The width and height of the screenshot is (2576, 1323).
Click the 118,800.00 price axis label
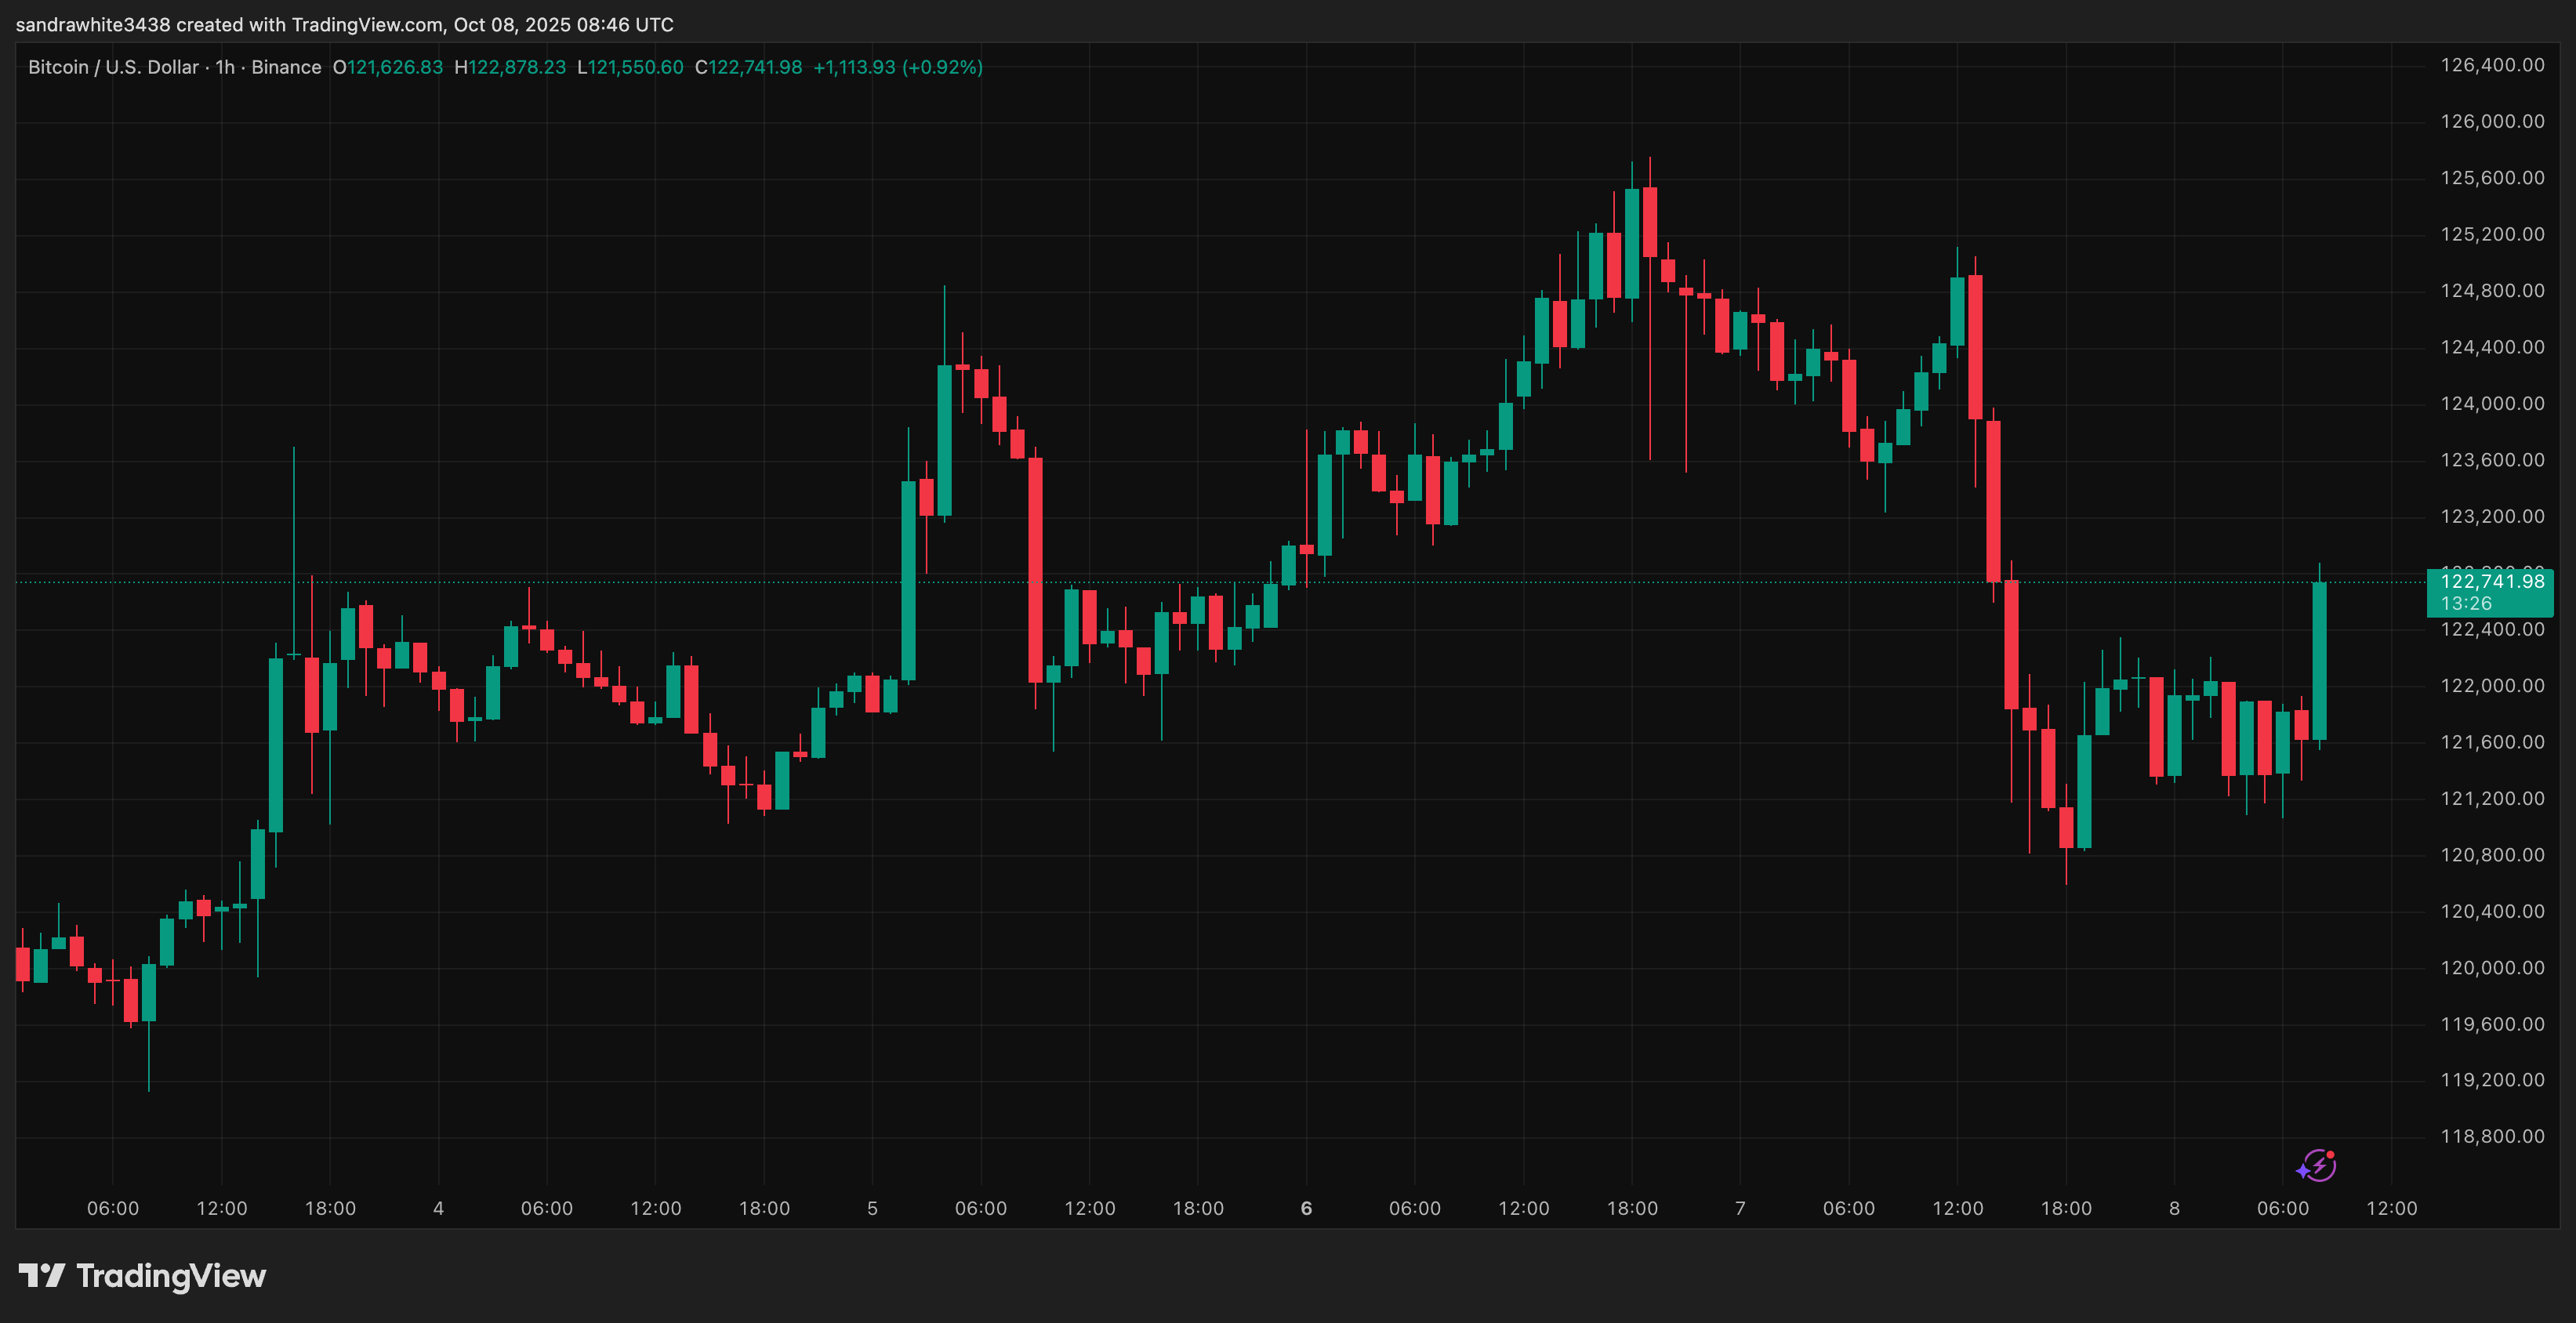2492,1137
